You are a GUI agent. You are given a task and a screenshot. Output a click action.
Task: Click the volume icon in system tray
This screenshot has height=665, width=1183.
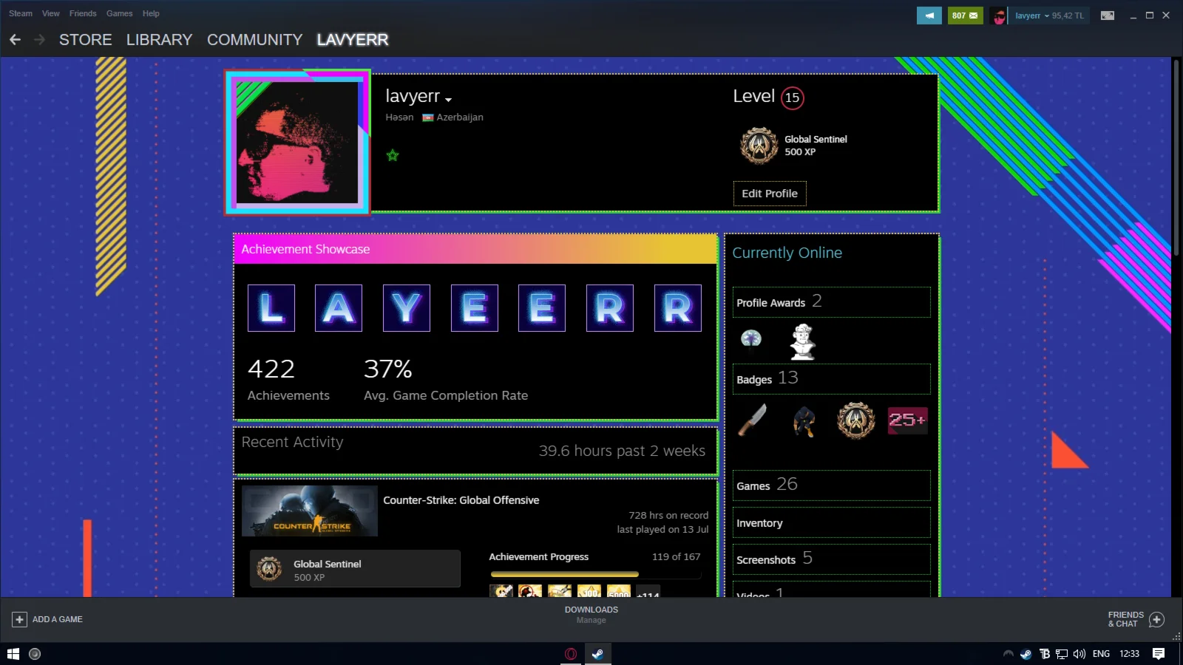(x=1079, y=654)
